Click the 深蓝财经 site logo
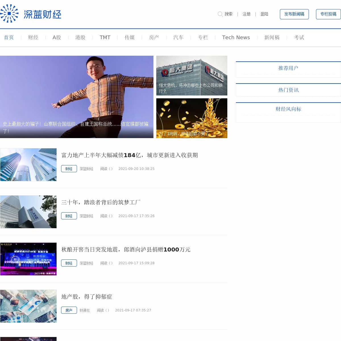The width and height of the screenshot is (341, 341). [x=31, y=14]
